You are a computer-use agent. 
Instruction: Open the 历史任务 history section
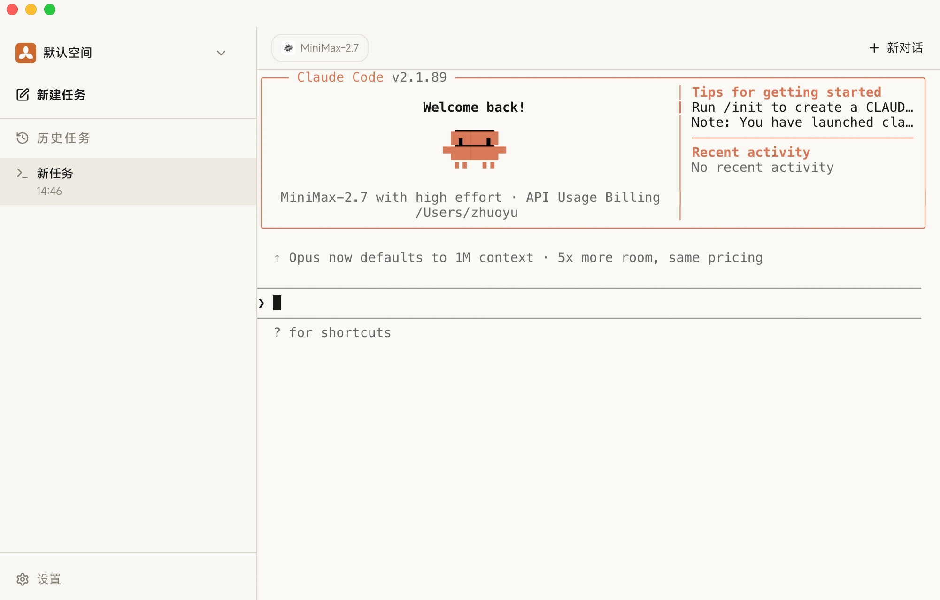point(63,138)
